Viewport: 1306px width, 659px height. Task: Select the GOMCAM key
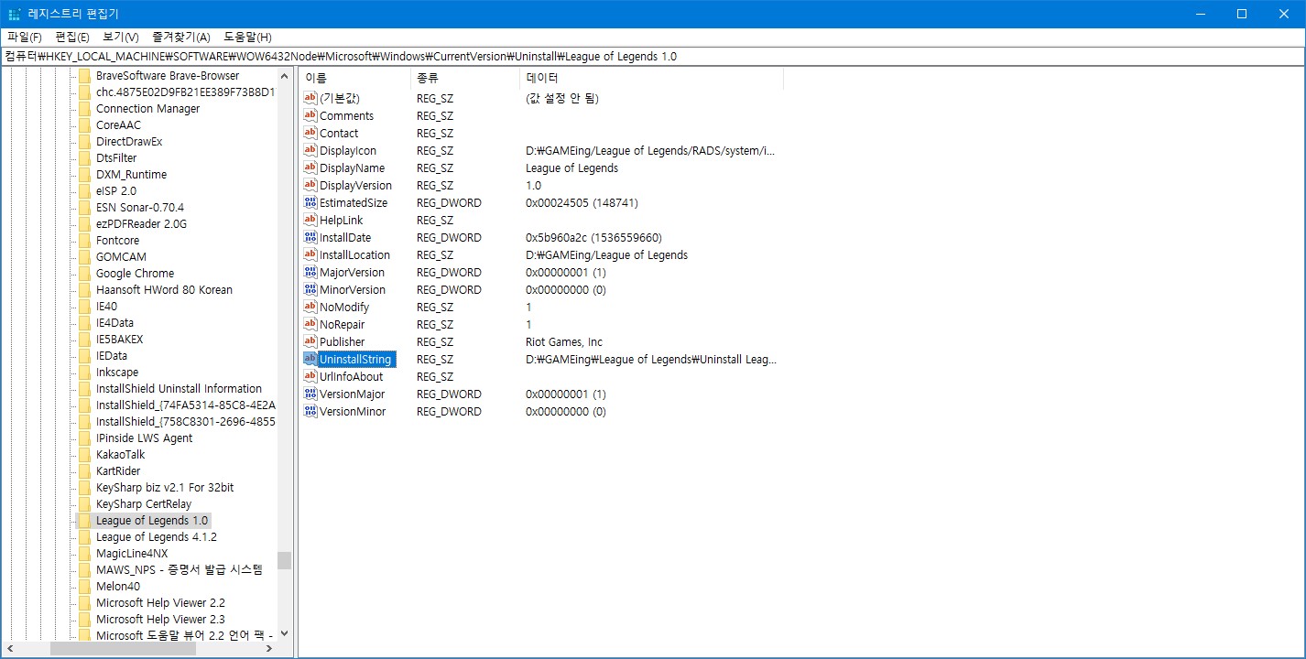[121, 256]
